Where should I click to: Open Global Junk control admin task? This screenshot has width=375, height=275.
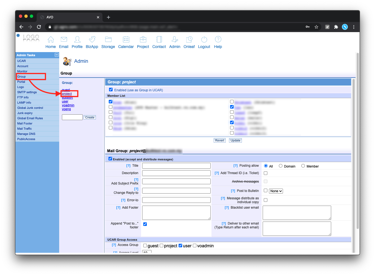30,108
